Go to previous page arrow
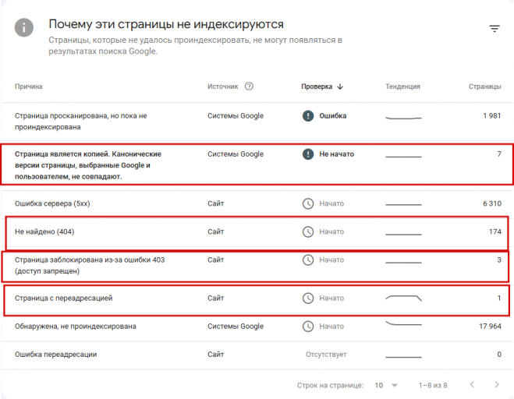The width and height of the screenshot is (514, 399). (x=471, y=385)
